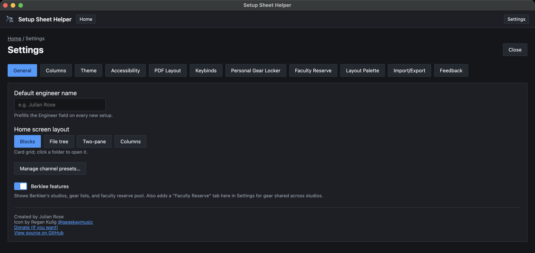This screenshot has height=253, width=535.
Task: Open the Donate (If you want) link
Action: point(36,227)
